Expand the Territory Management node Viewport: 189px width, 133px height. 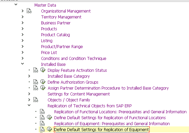[22, 17]
